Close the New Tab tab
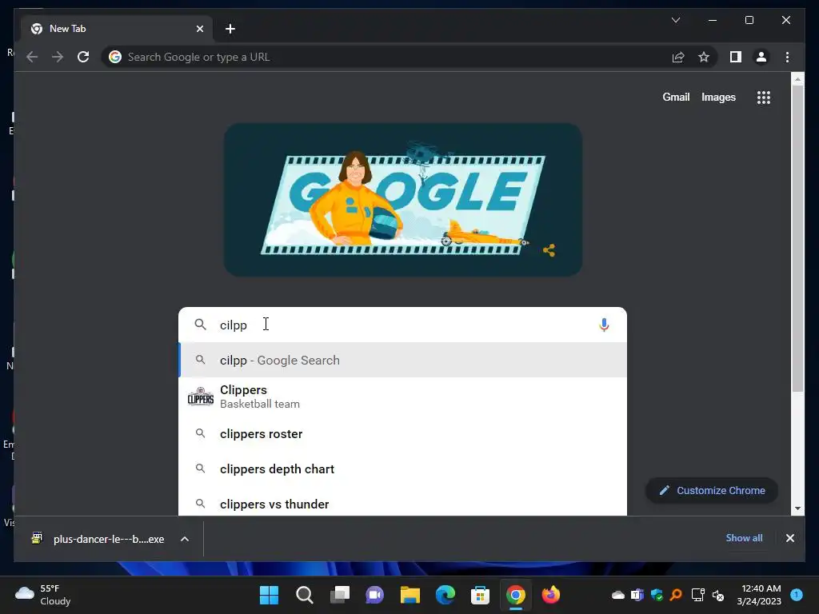Viewport: 819px width, 614px height. click(199, 29)
